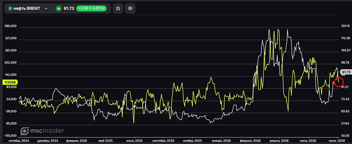
Task: Add chart to favorites with star icon
Action: coord(118,8)
